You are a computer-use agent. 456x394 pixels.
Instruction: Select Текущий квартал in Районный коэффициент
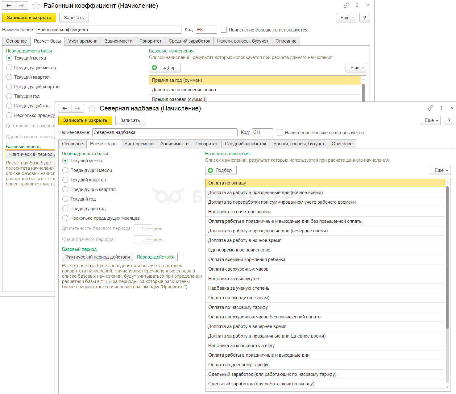(x=9, y=77)
